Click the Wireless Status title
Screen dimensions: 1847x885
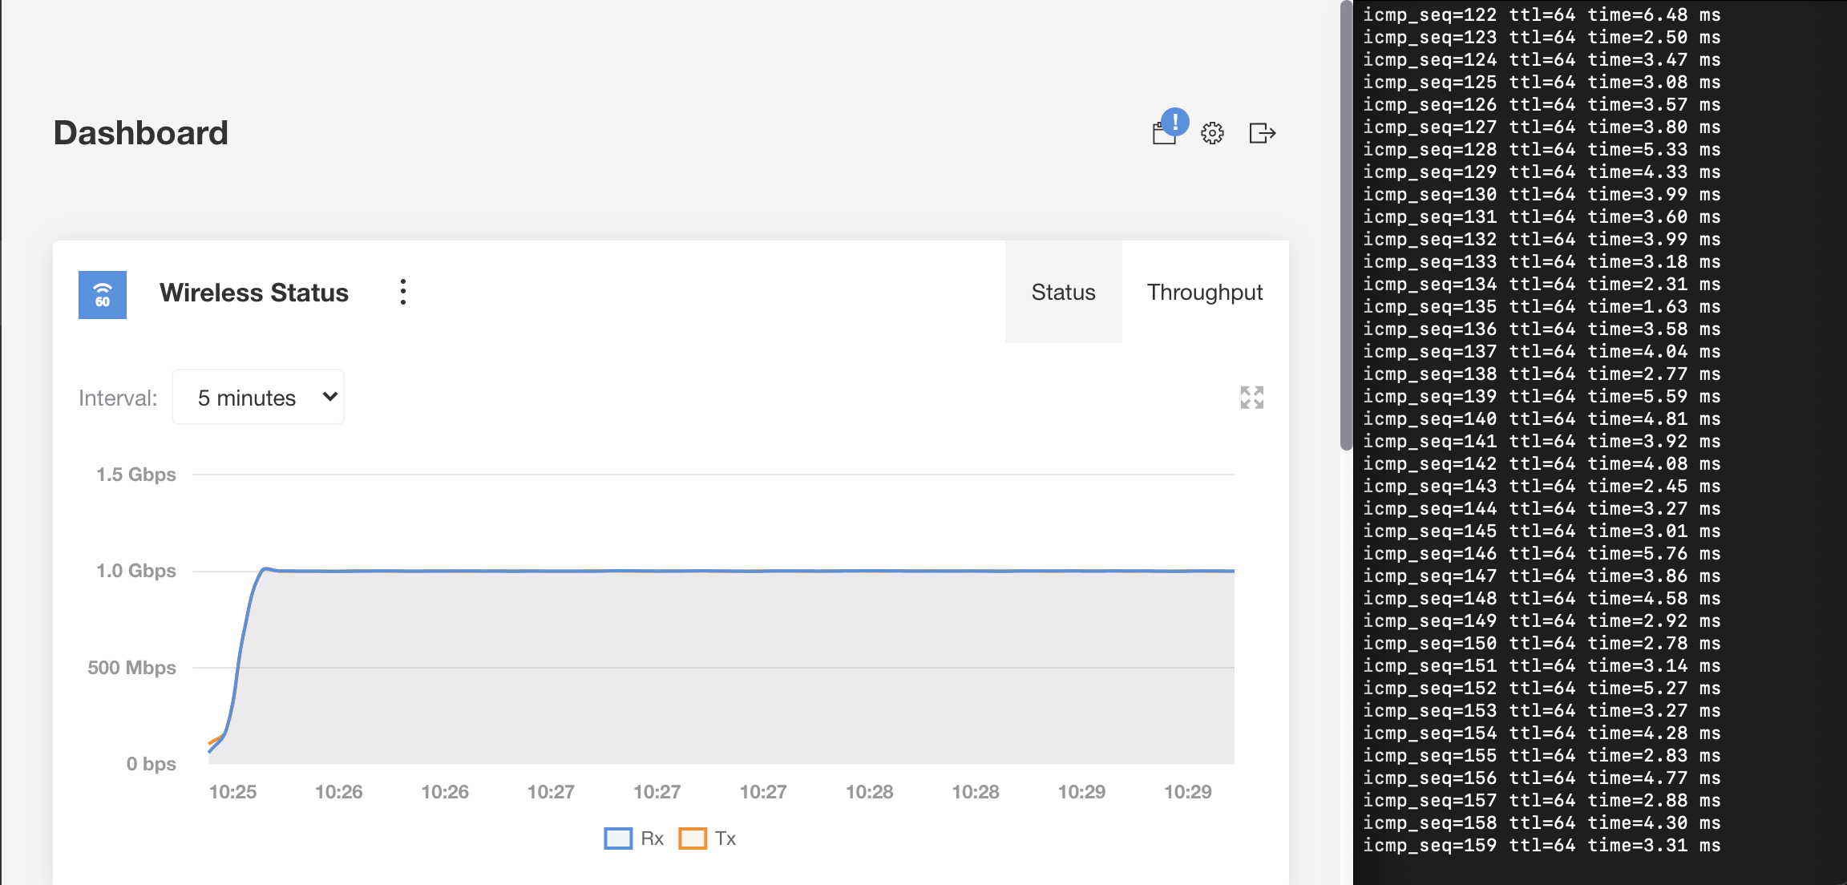point(254,293)
